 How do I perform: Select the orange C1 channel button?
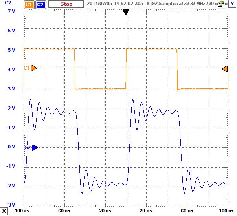(28, 4)
